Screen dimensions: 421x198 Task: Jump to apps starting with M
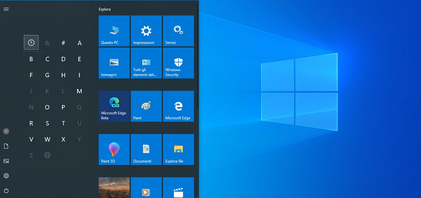79,91
